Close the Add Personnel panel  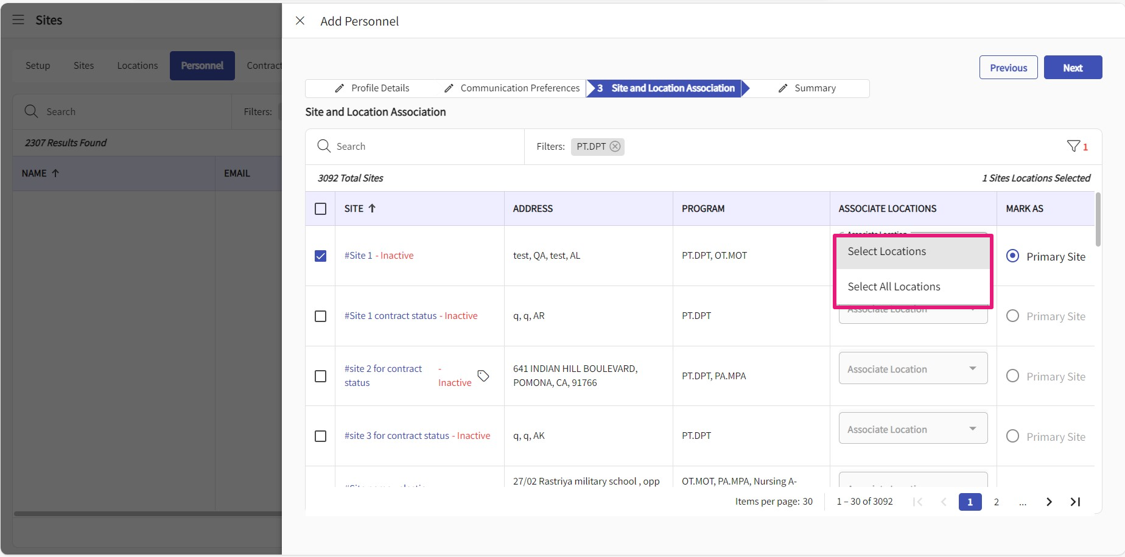[x=300, y=21]
